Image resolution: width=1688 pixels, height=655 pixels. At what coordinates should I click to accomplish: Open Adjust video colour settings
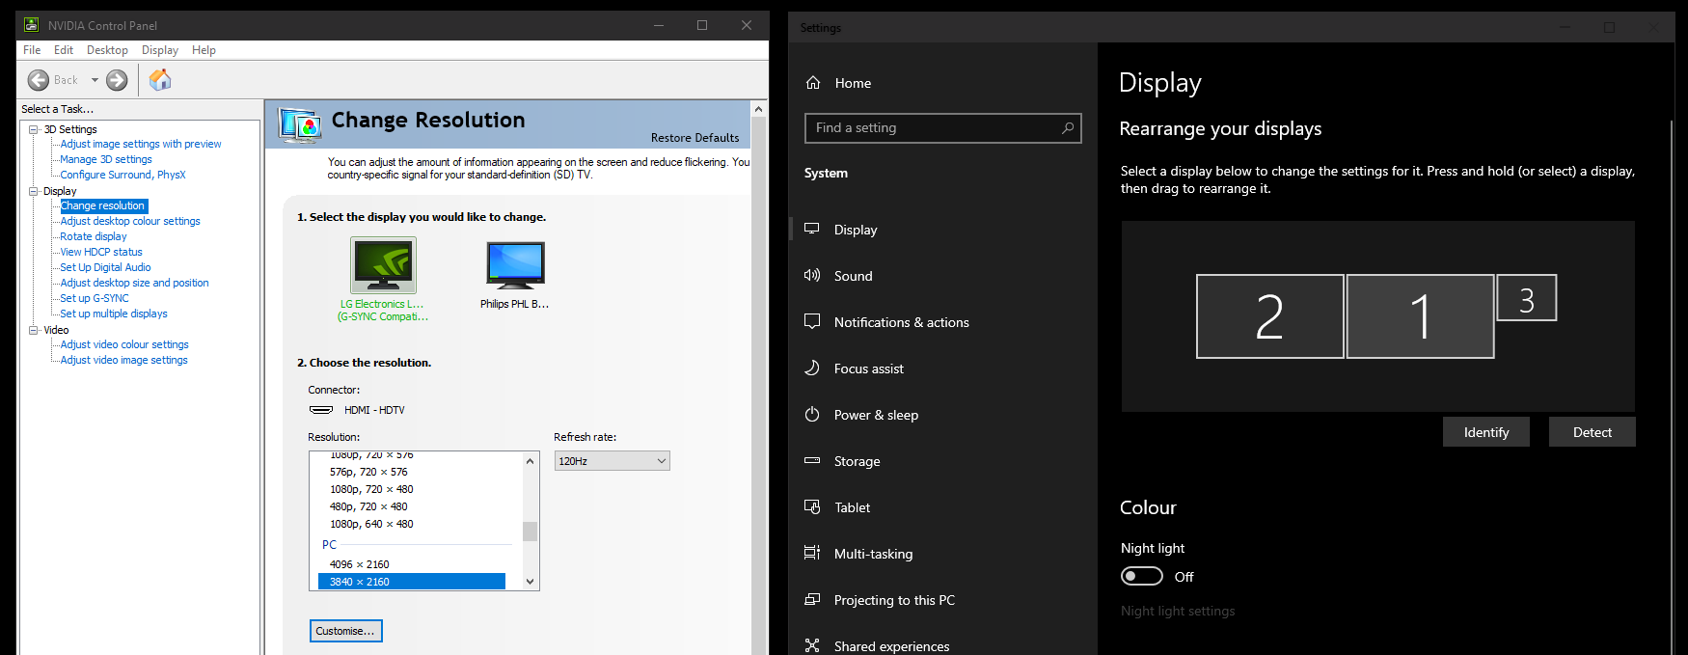124,344
